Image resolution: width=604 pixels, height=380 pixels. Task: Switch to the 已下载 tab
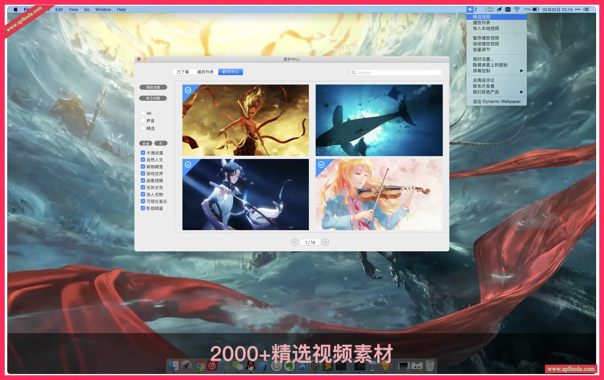click(x=183, y=72)
